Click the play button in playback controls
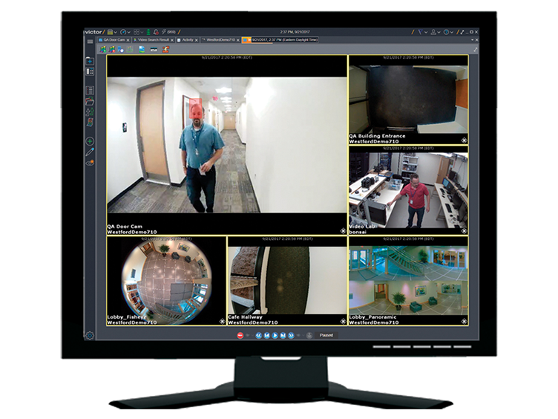 tap(275, 336)
